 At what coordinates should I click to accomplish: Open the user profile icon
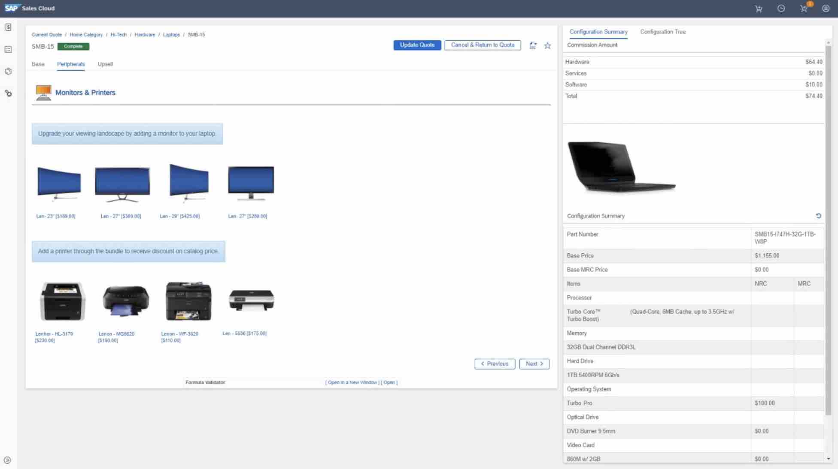tap(826, 8)
